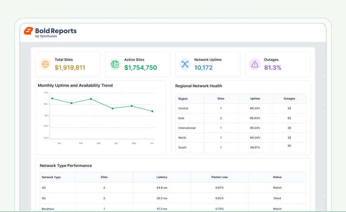The image size is (346, 212).
Task: Click the green globe Active Sites icon
Action: pos(115,64)
